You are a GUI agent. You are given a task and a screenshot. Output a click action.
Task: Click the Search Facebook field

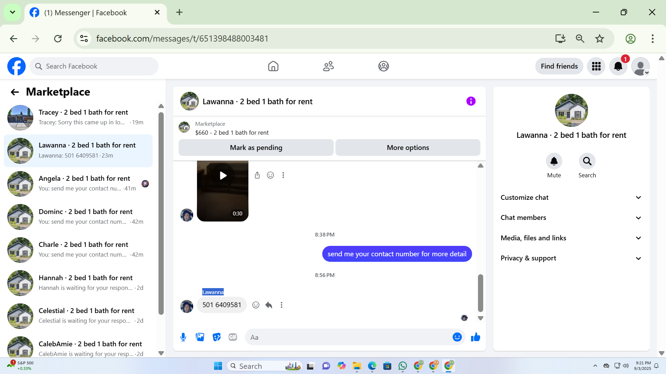(x=94, y=66)
